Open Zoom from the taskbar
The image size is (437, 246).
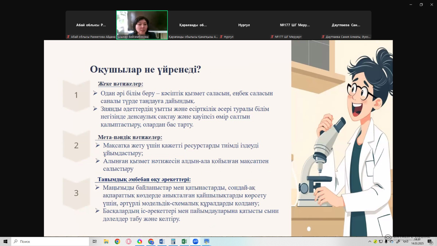(195, 241)
